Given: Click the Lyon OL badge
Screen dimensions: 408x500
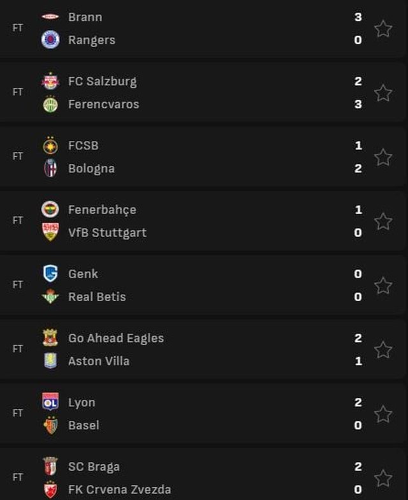Looking at the screenshot, I should pyautogui.click(x=50, y=402).
